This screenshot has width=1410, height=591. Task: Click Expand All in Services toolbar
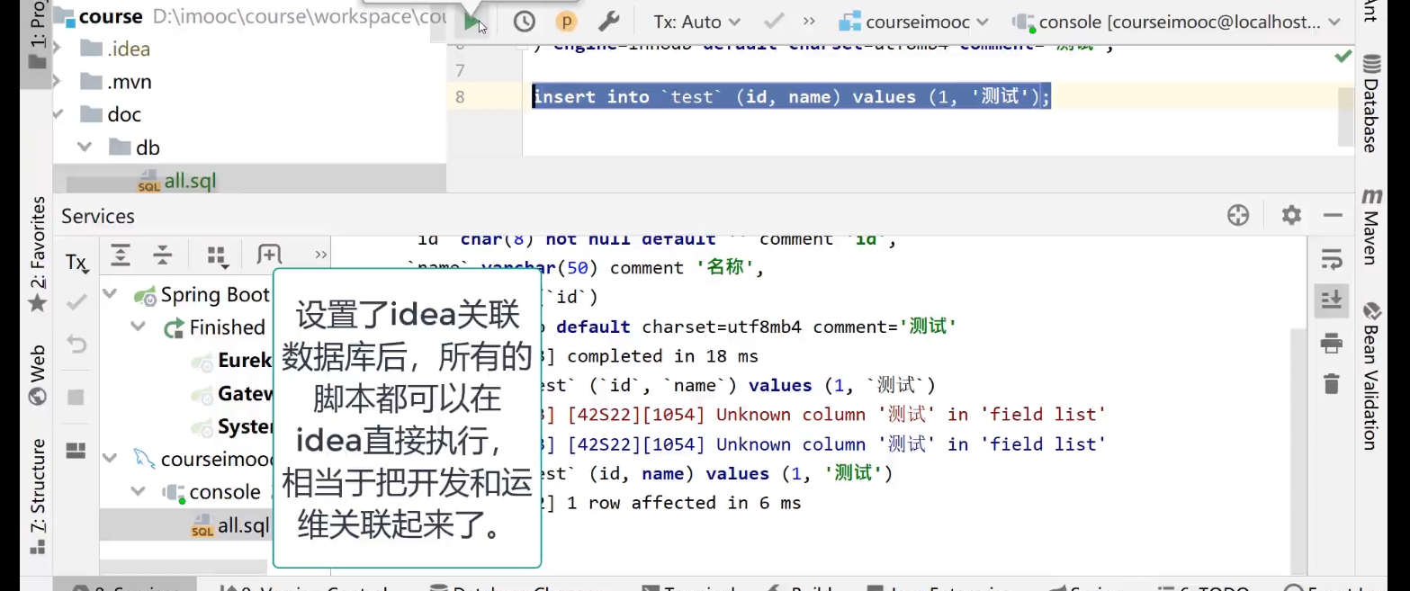121,255
